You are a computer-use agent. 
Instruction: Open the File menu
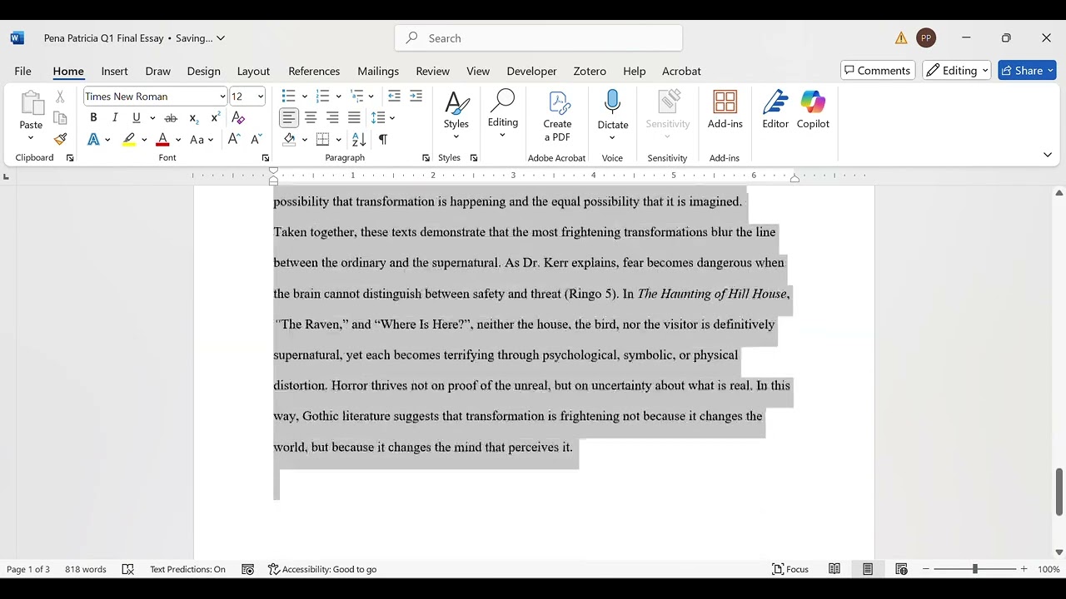click(22, 71)
